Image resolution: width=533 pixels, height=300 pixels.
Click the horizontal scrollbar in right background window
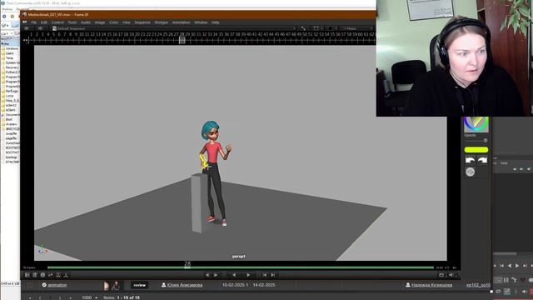506,253
